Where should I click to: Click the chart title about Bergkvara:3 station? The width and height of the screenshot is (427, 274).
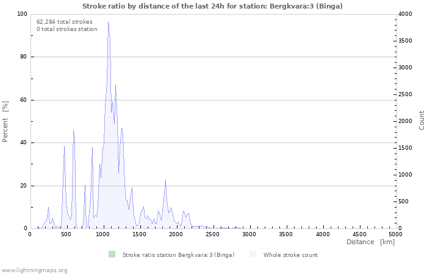point(212,6)
